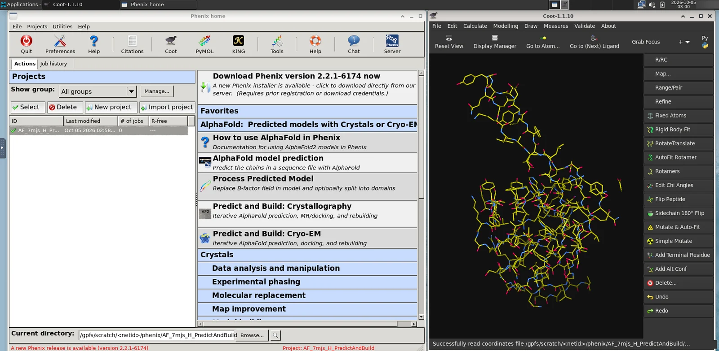The image size is (719, 351).
Task: Open Coot Calculate menu
Action: pos(475,26)
